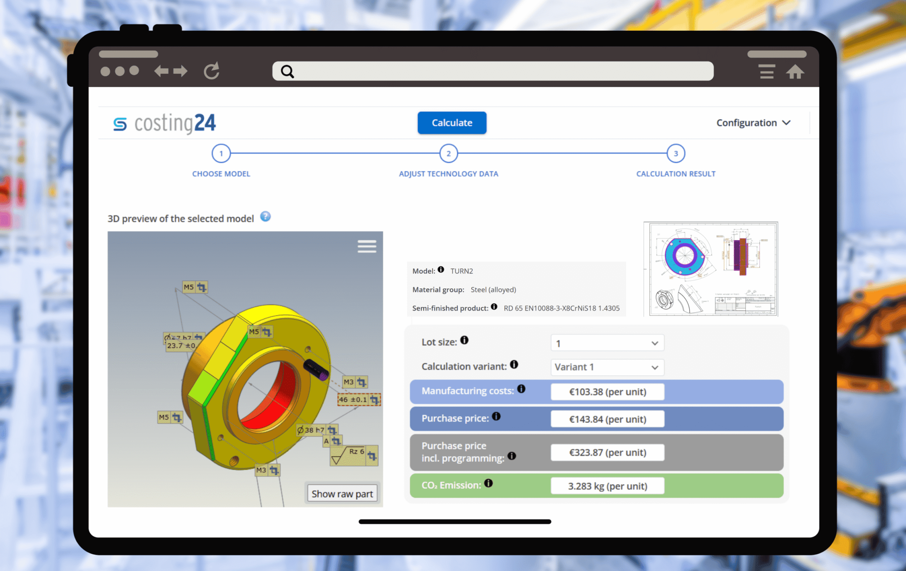Image resolution: width=906 pixels, height=571 pixels.
Task: Select the 23.7 ±0 dimension annotation
Action: coord(181,346)
